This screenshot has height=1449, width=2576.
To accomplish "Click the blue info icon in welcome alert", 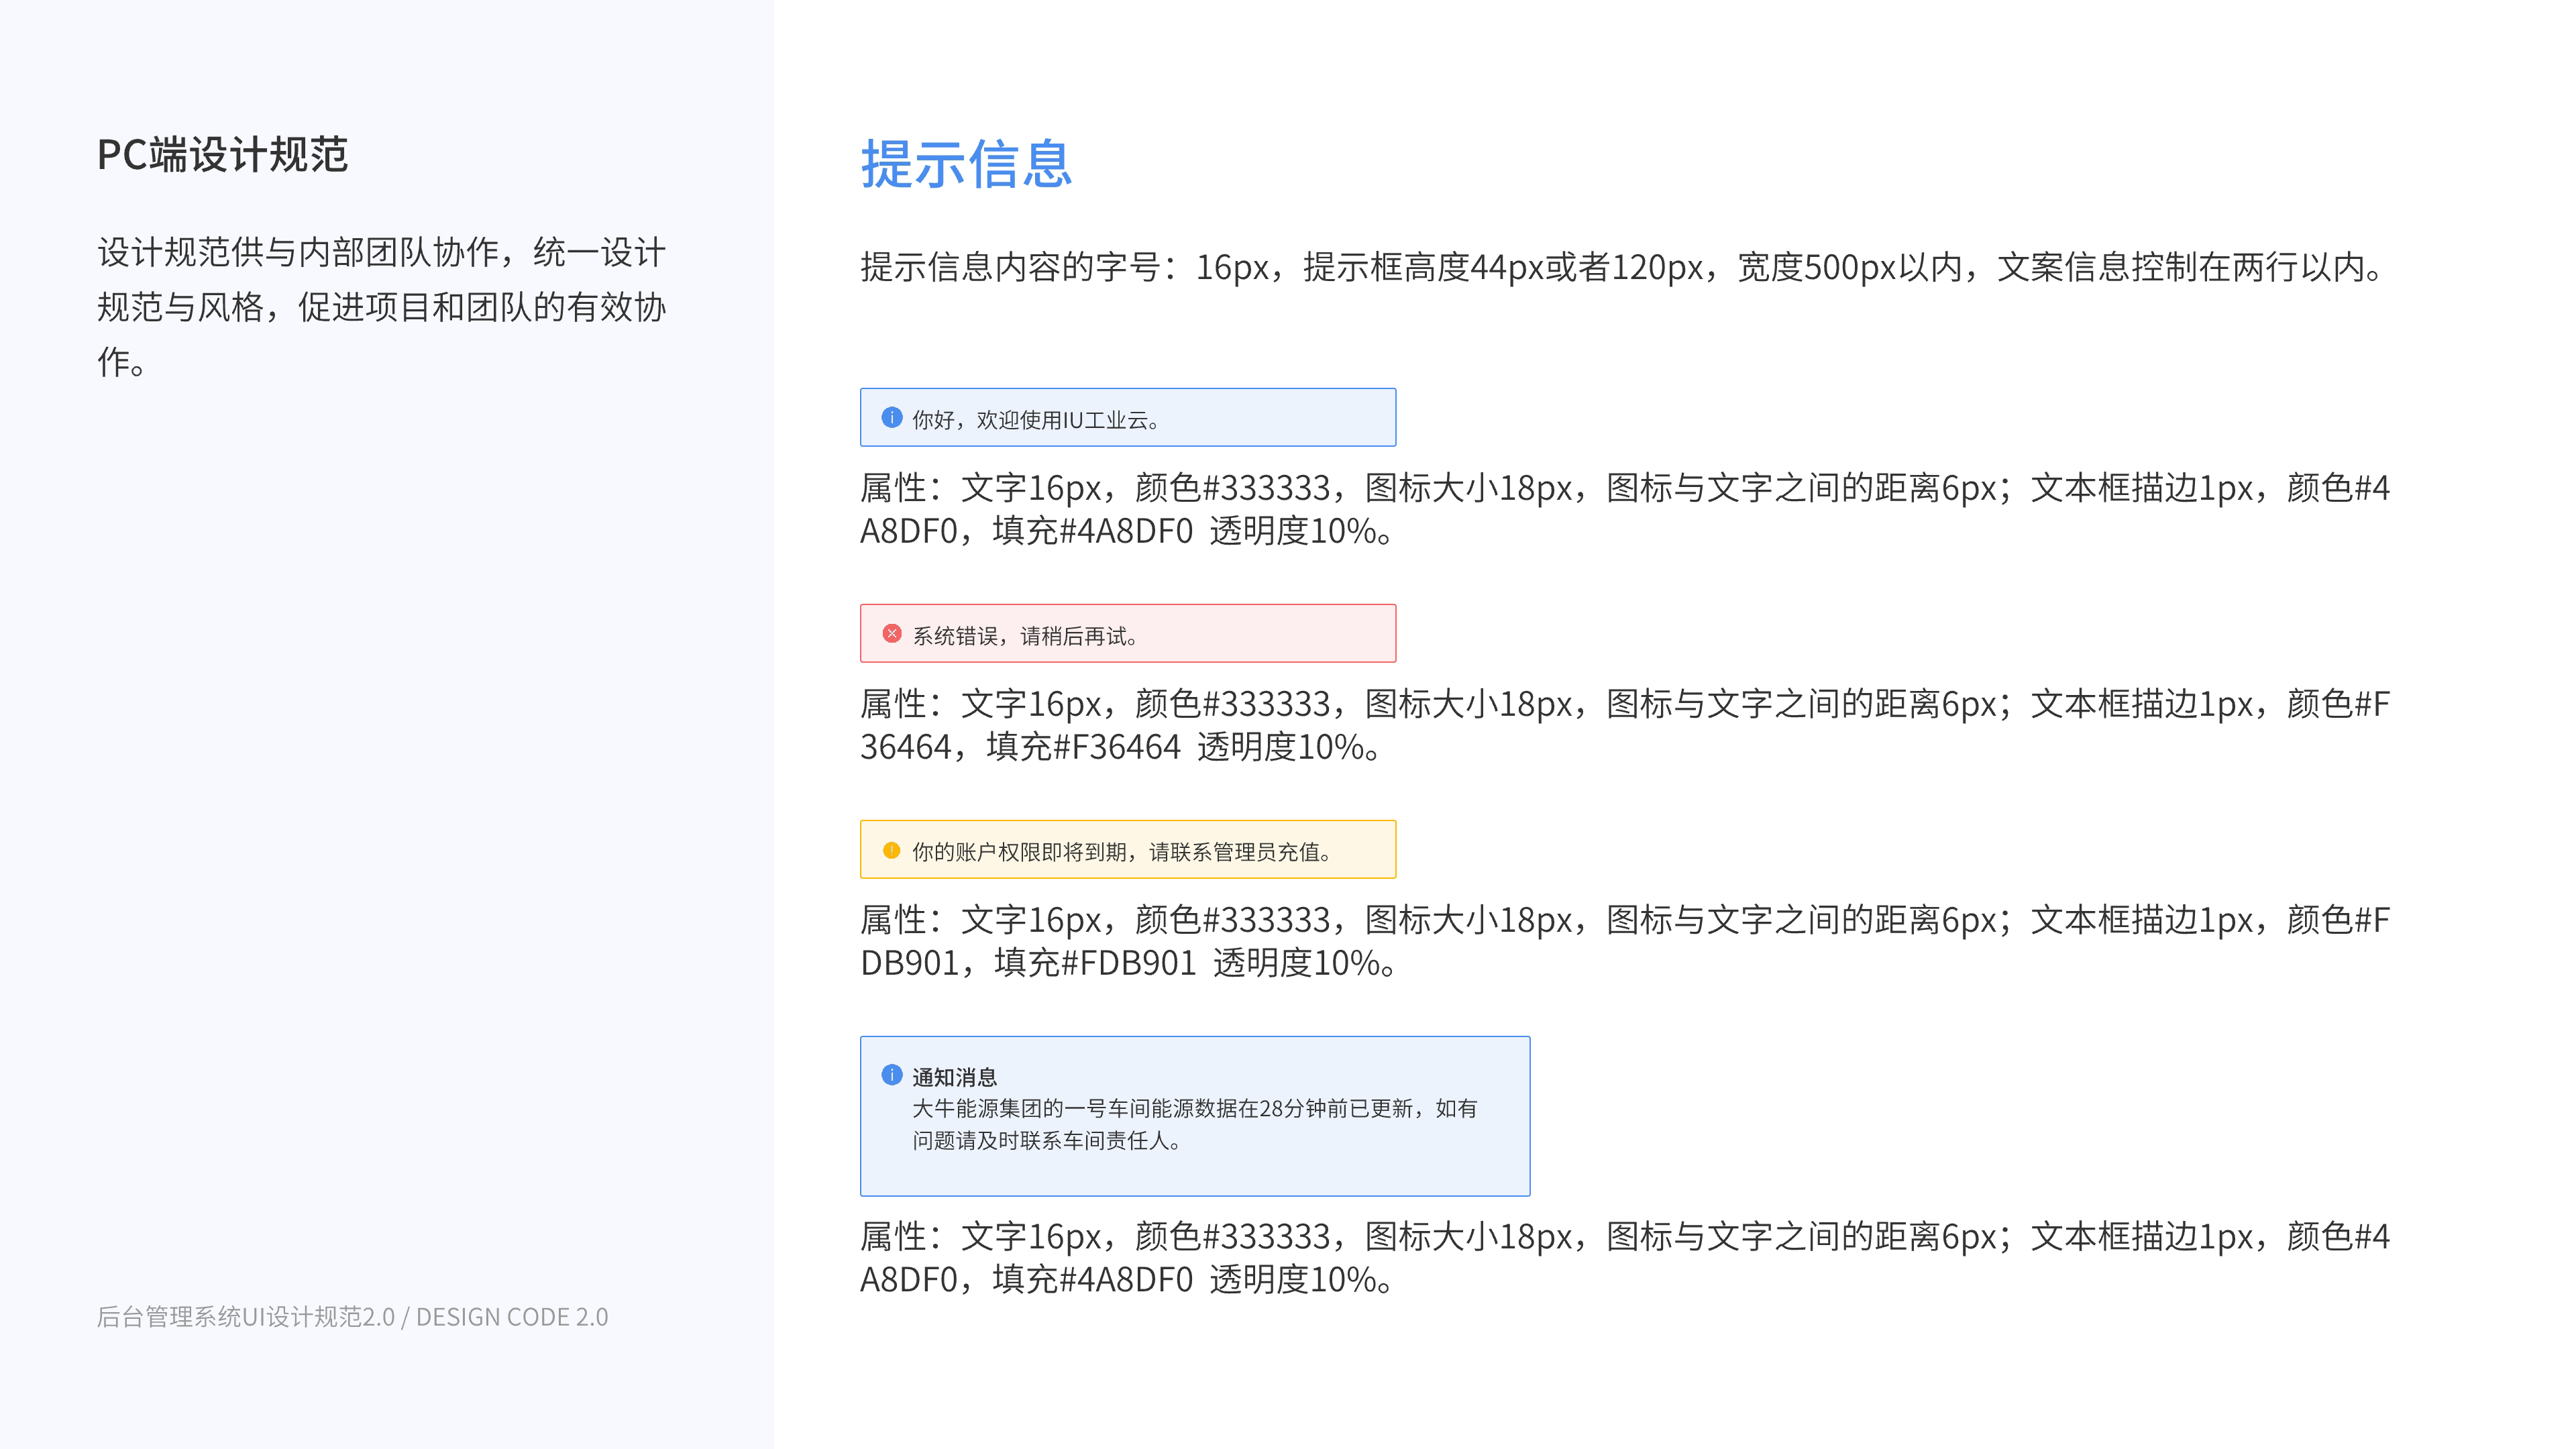I will coord(892,418).
